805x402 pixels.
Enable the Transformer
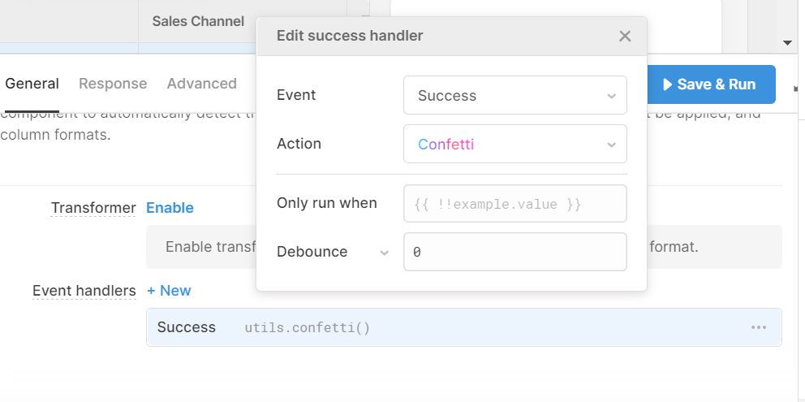coord(170,208)
